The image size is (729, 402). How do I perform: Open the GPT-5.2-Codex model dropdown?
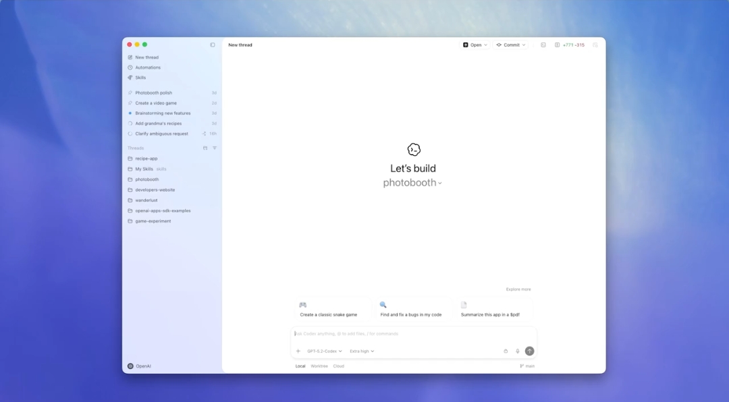[x=324, y=351]
